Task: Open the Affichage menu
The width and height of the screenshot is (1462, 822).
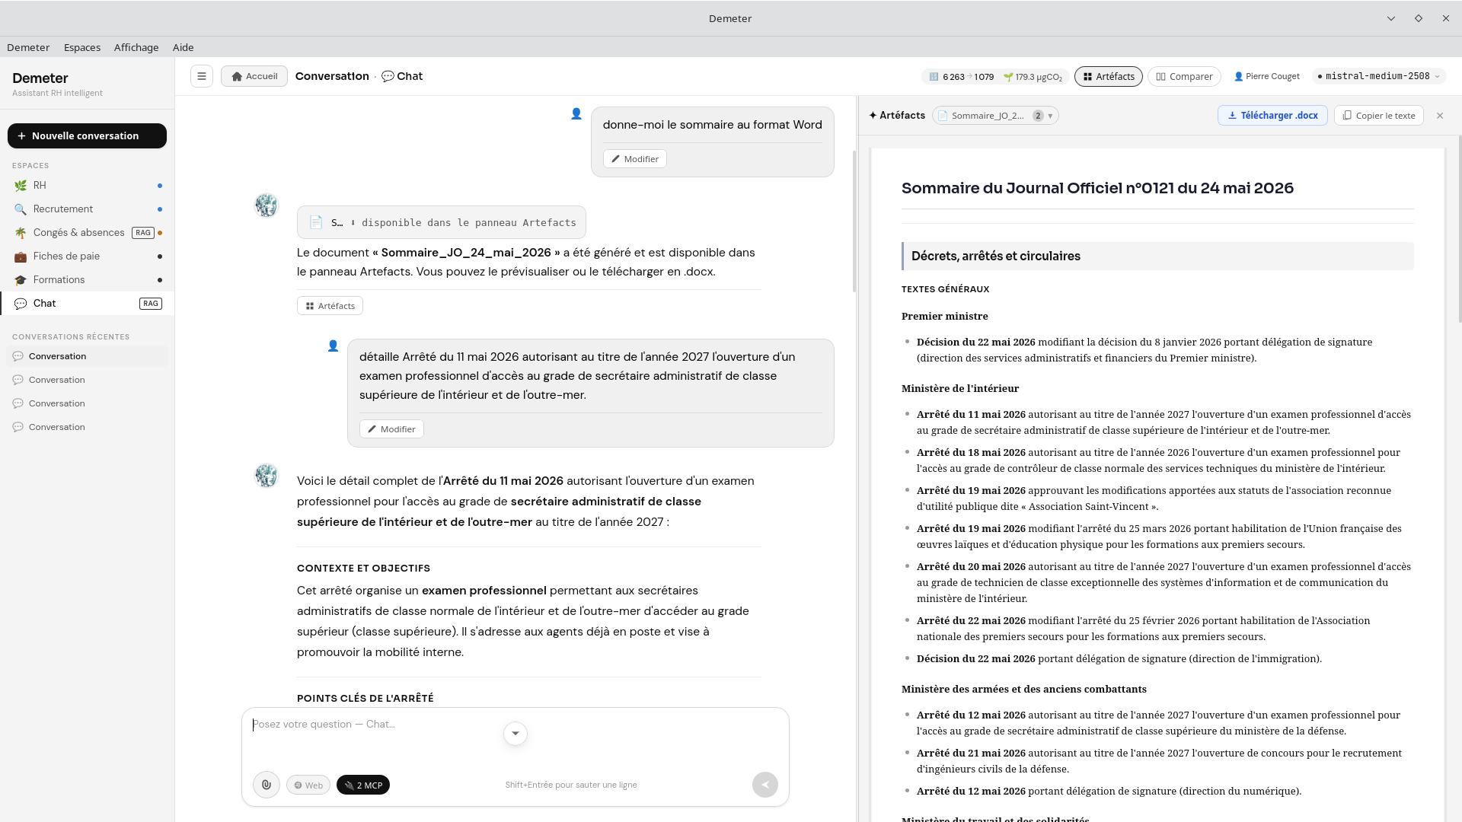Action: coord(136,47)
